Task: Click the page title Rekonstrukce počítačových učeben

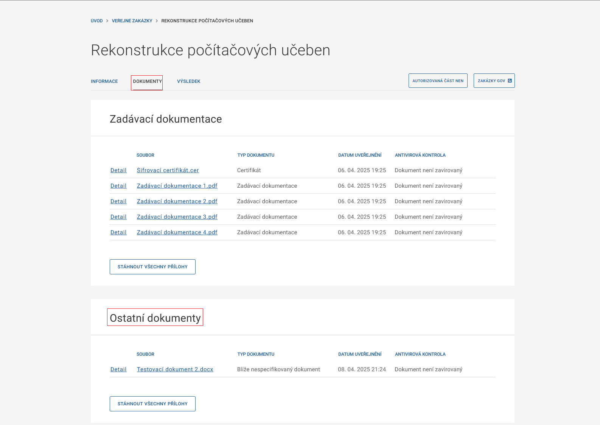Action: (210, 50)
